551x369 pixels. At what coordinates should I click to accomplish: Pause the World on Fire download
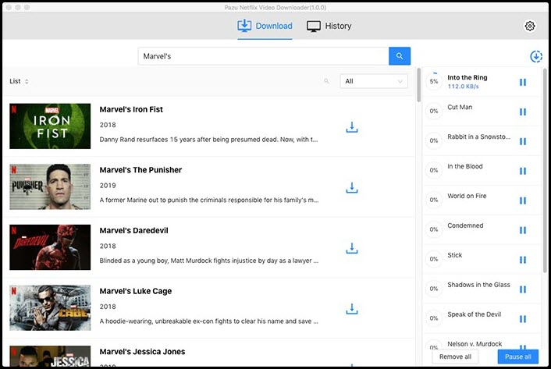coord(523,200)
